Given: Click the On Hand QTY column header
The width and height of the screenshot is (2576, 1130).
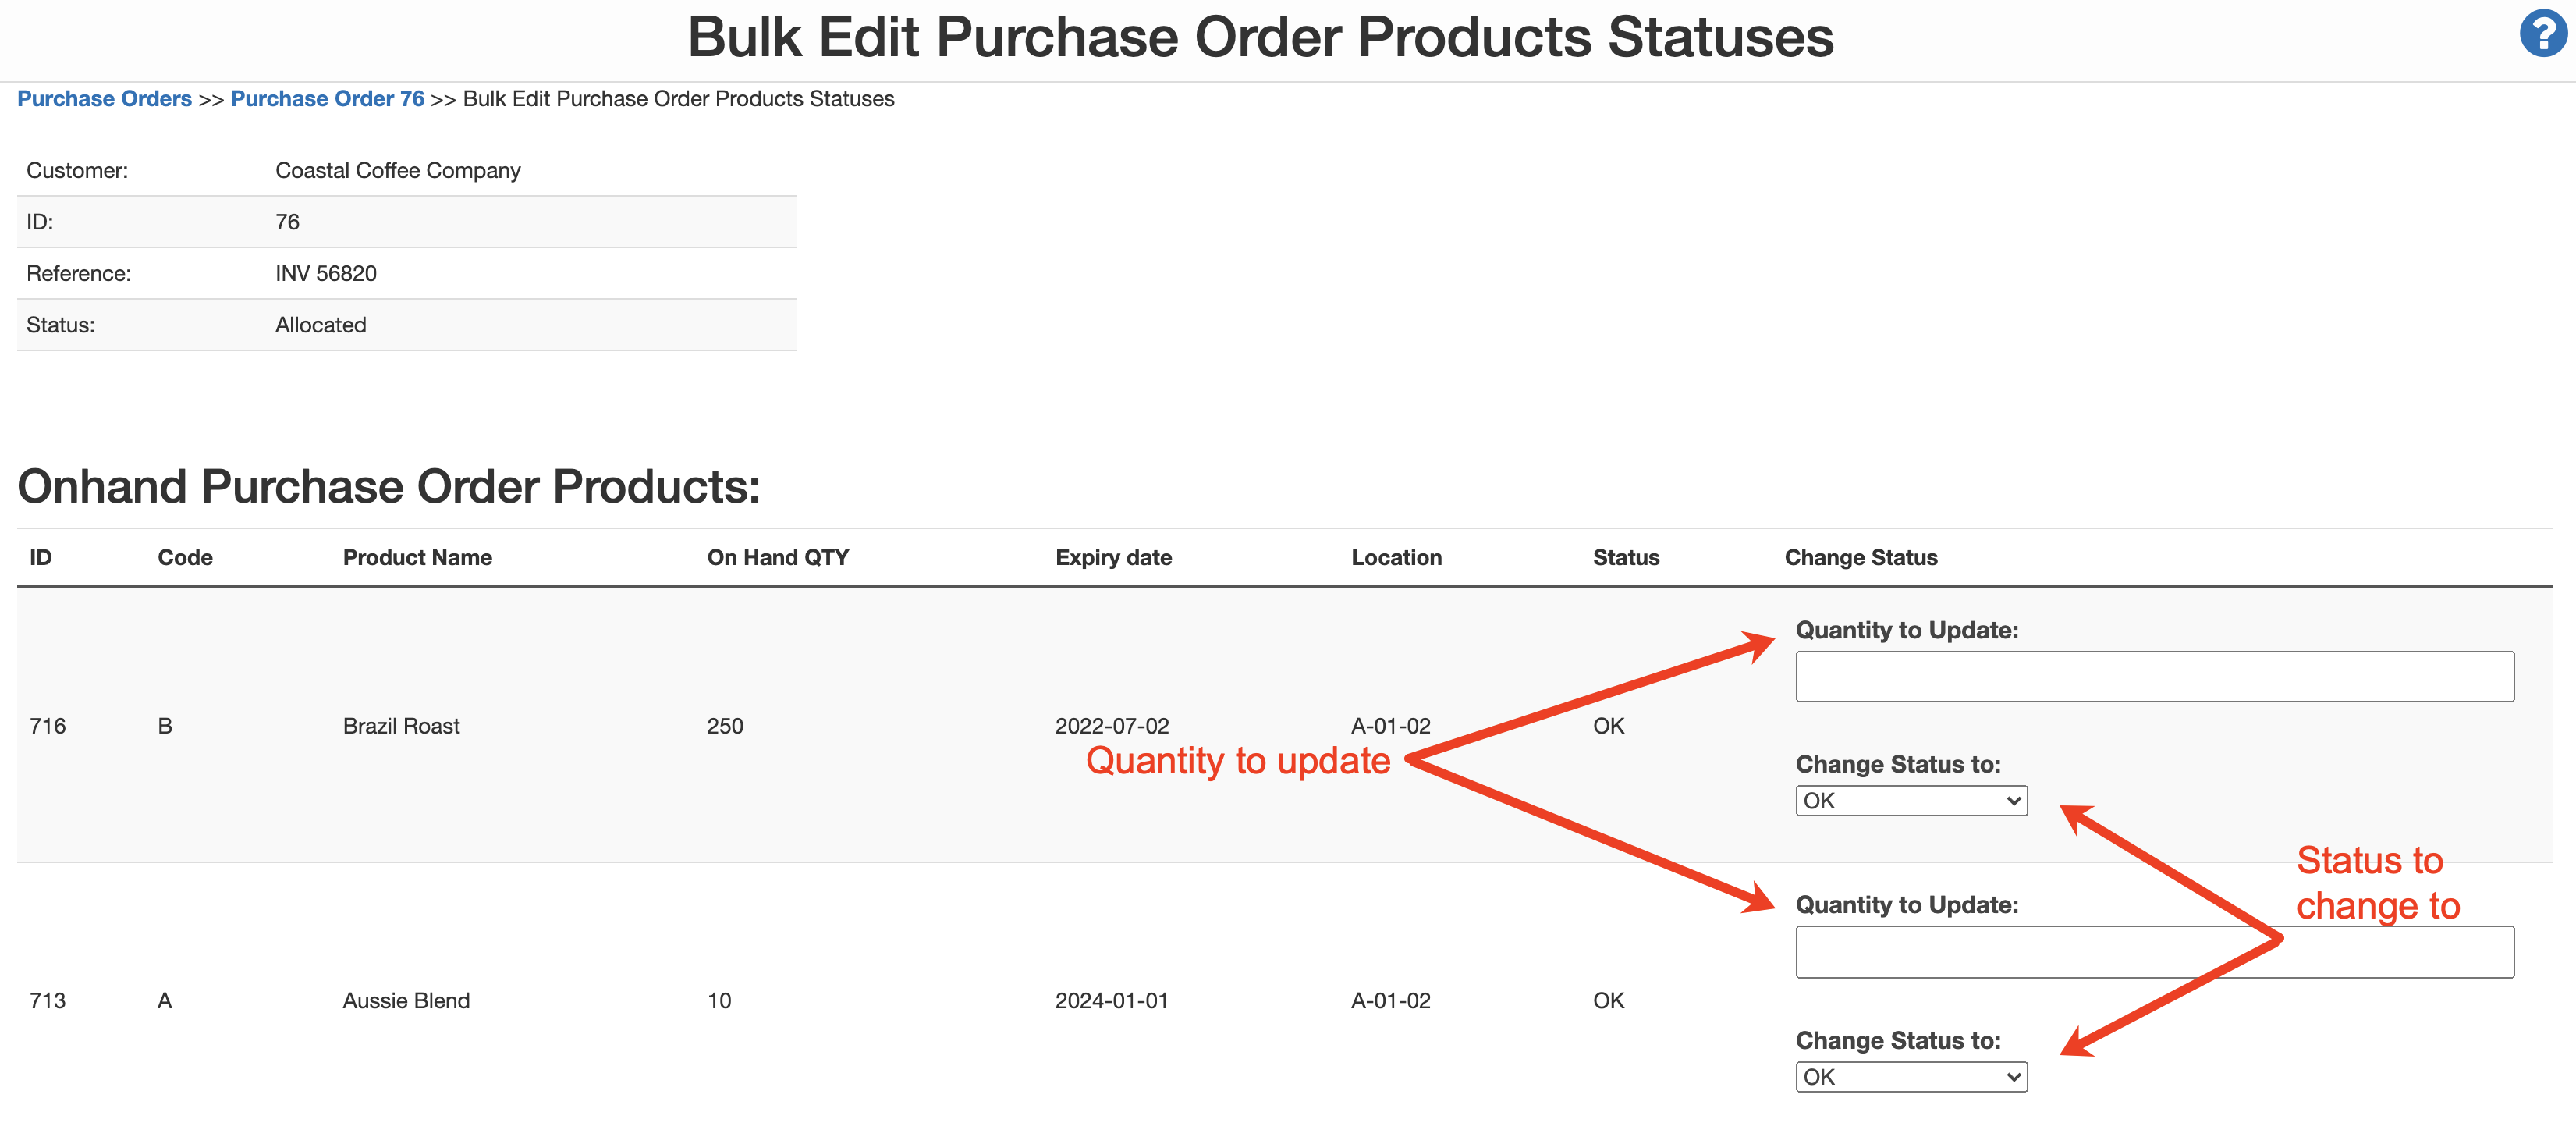Looking at the screenshot, I should pos(777,558).
